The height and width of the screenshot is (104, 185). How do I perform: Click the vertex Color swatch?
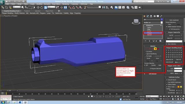178,68
